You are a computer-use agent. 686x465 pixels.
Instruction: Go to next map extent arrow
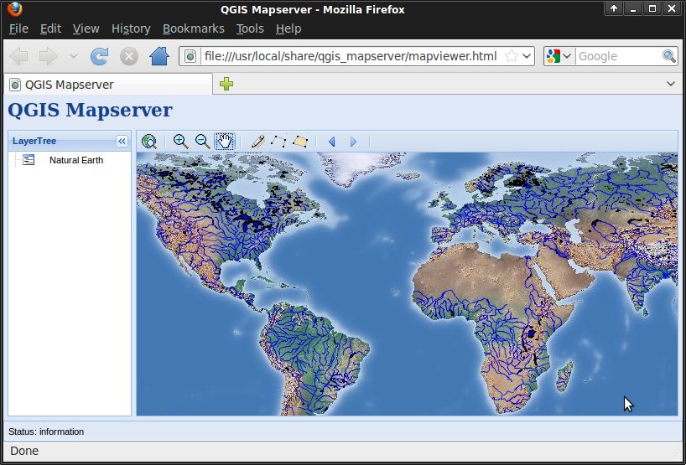click(354, 142)
